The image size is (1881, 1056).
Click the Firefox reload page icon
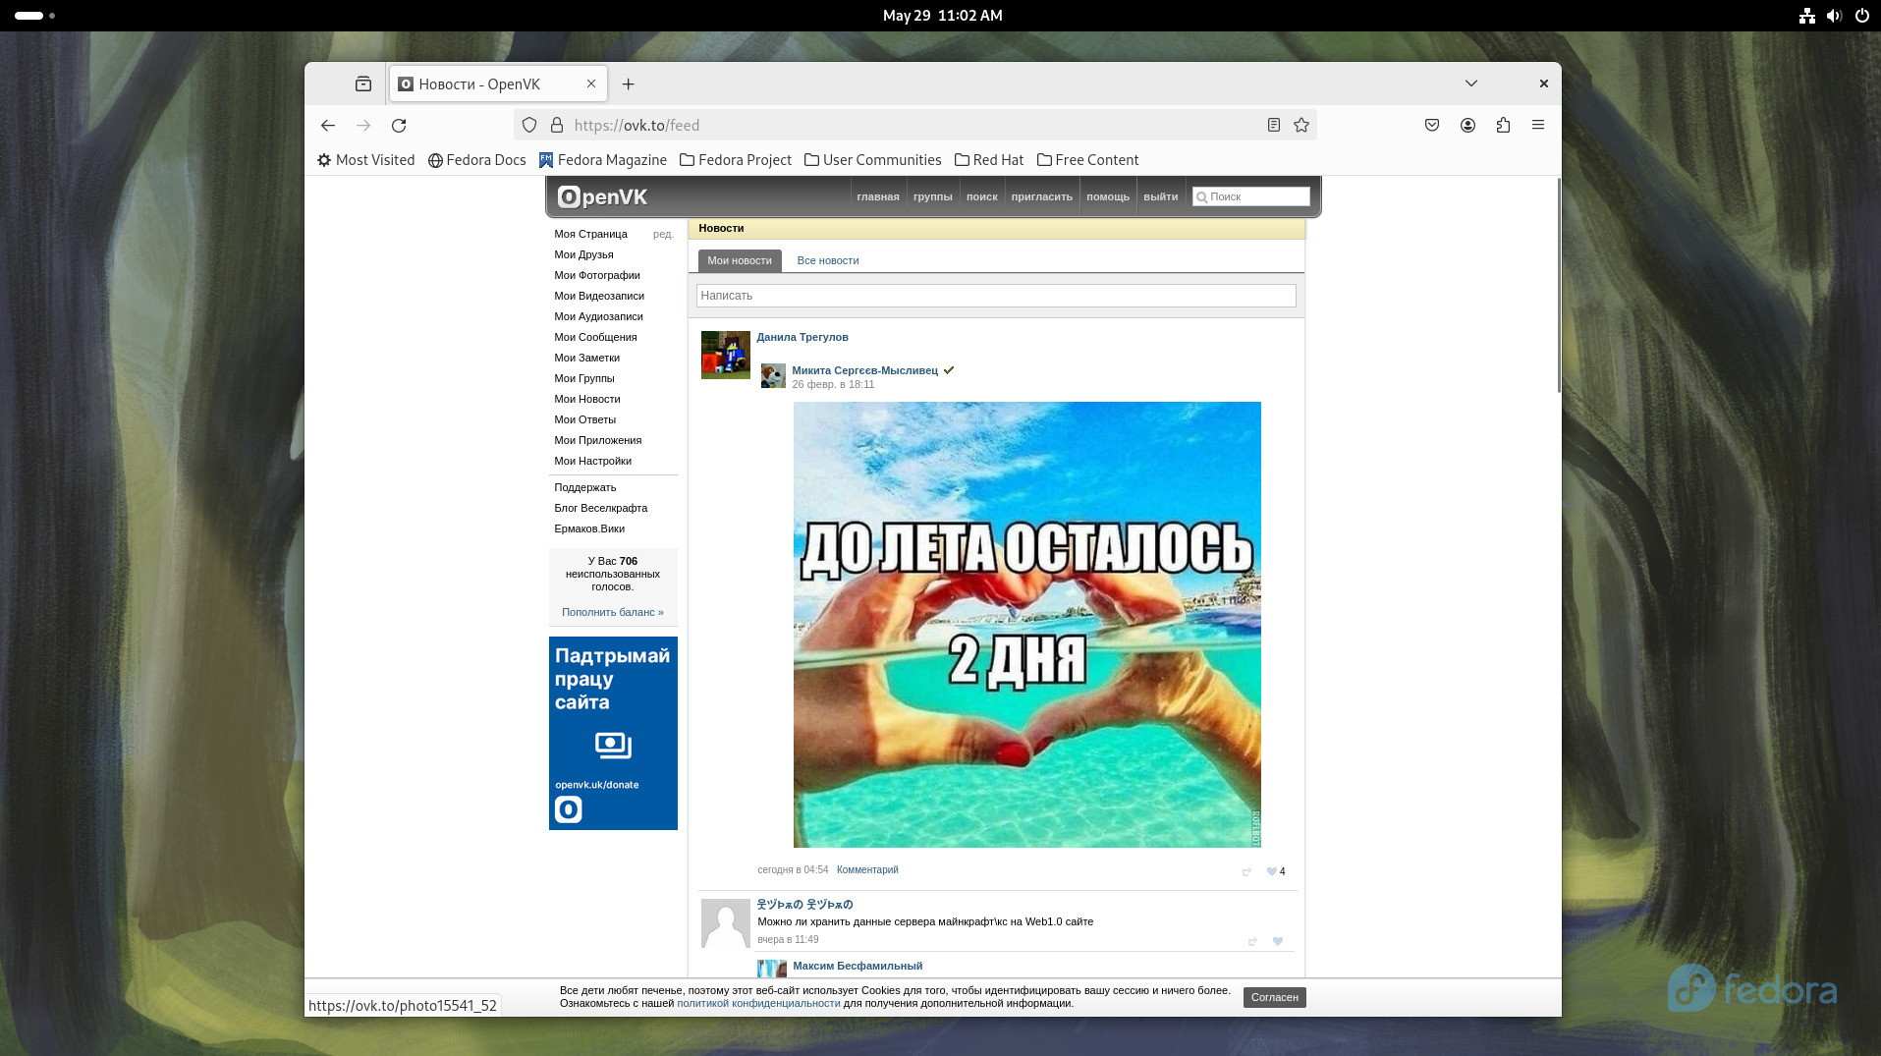[399, 126]
